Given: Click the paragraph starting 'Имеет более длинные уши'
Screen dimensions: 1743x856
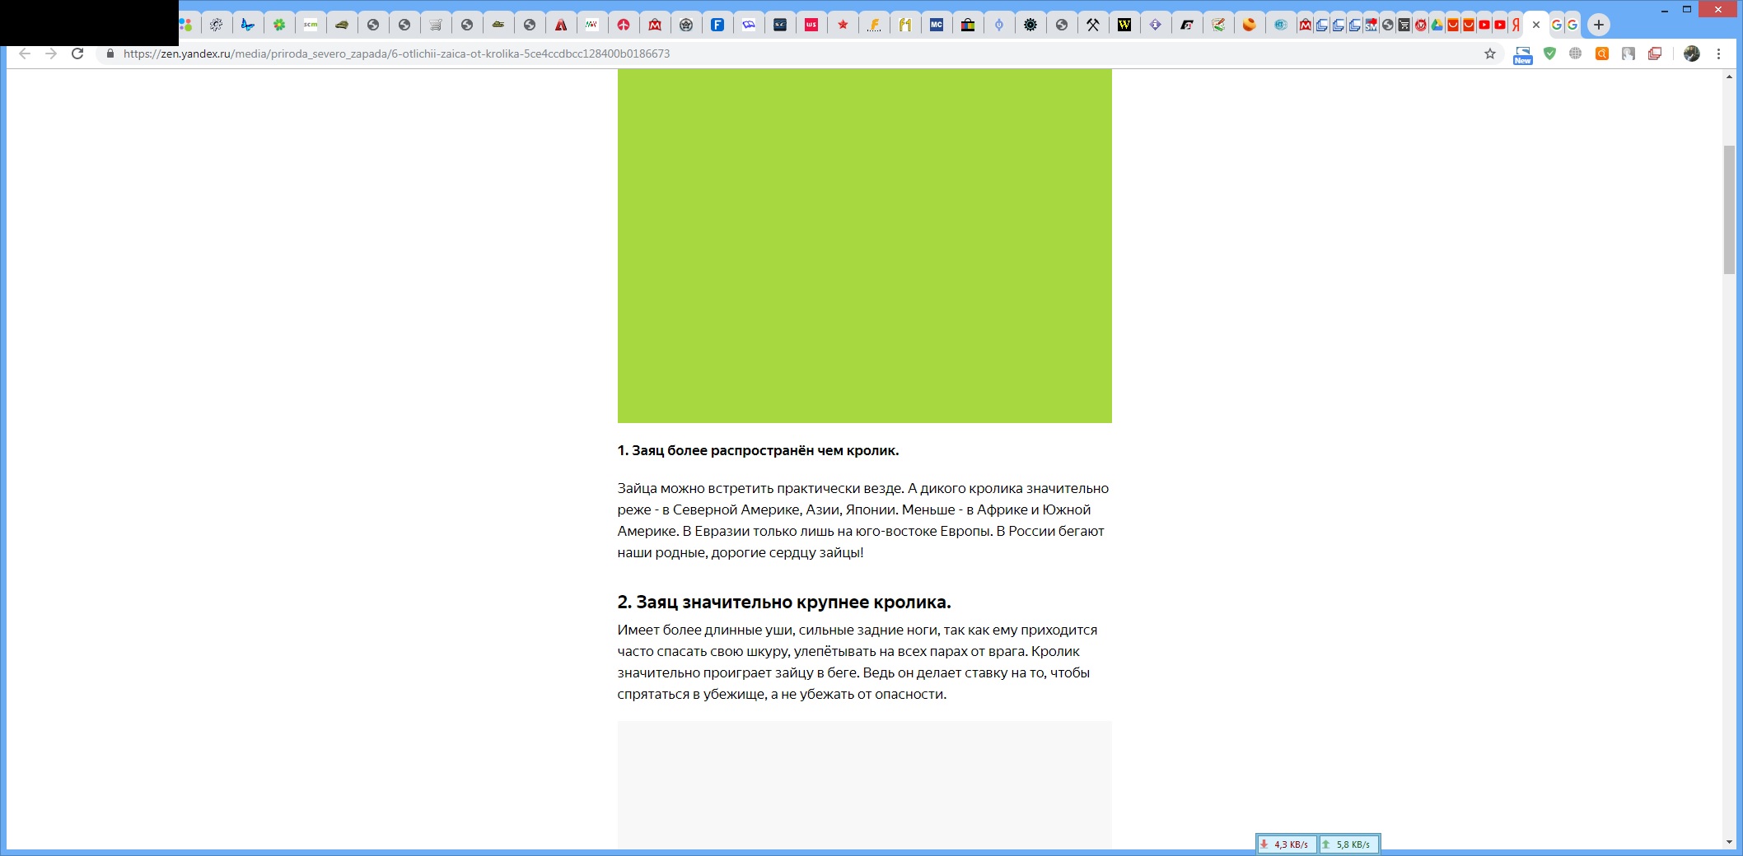Looking at the screenshot, I should [857, 662].
